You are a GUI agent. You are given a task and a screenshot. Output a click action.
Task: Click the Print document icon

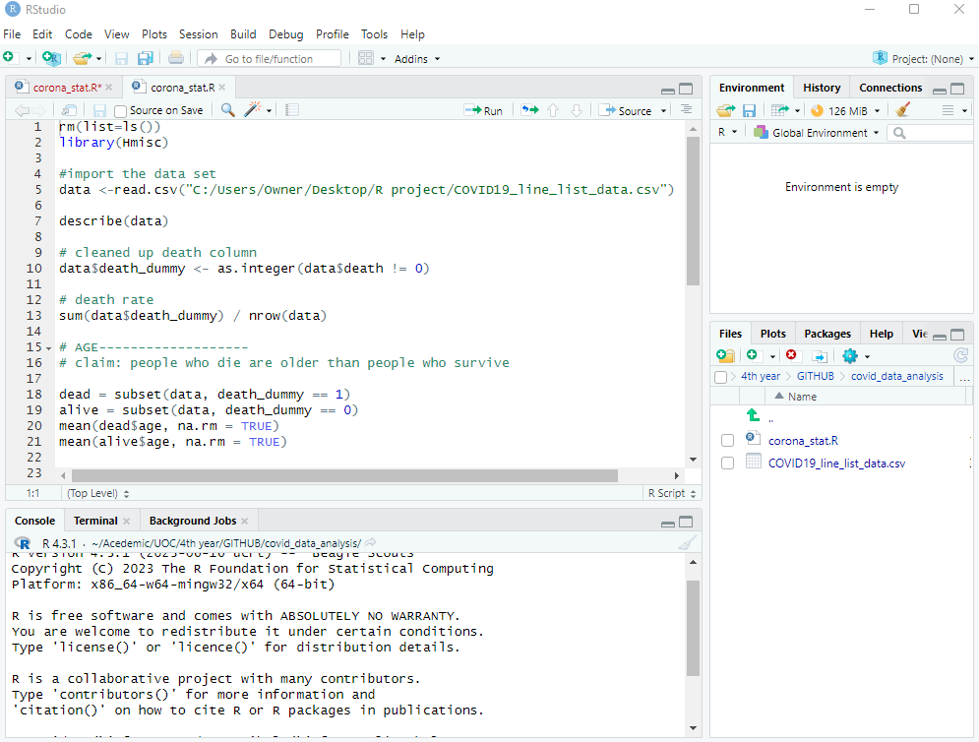[176, 58]
